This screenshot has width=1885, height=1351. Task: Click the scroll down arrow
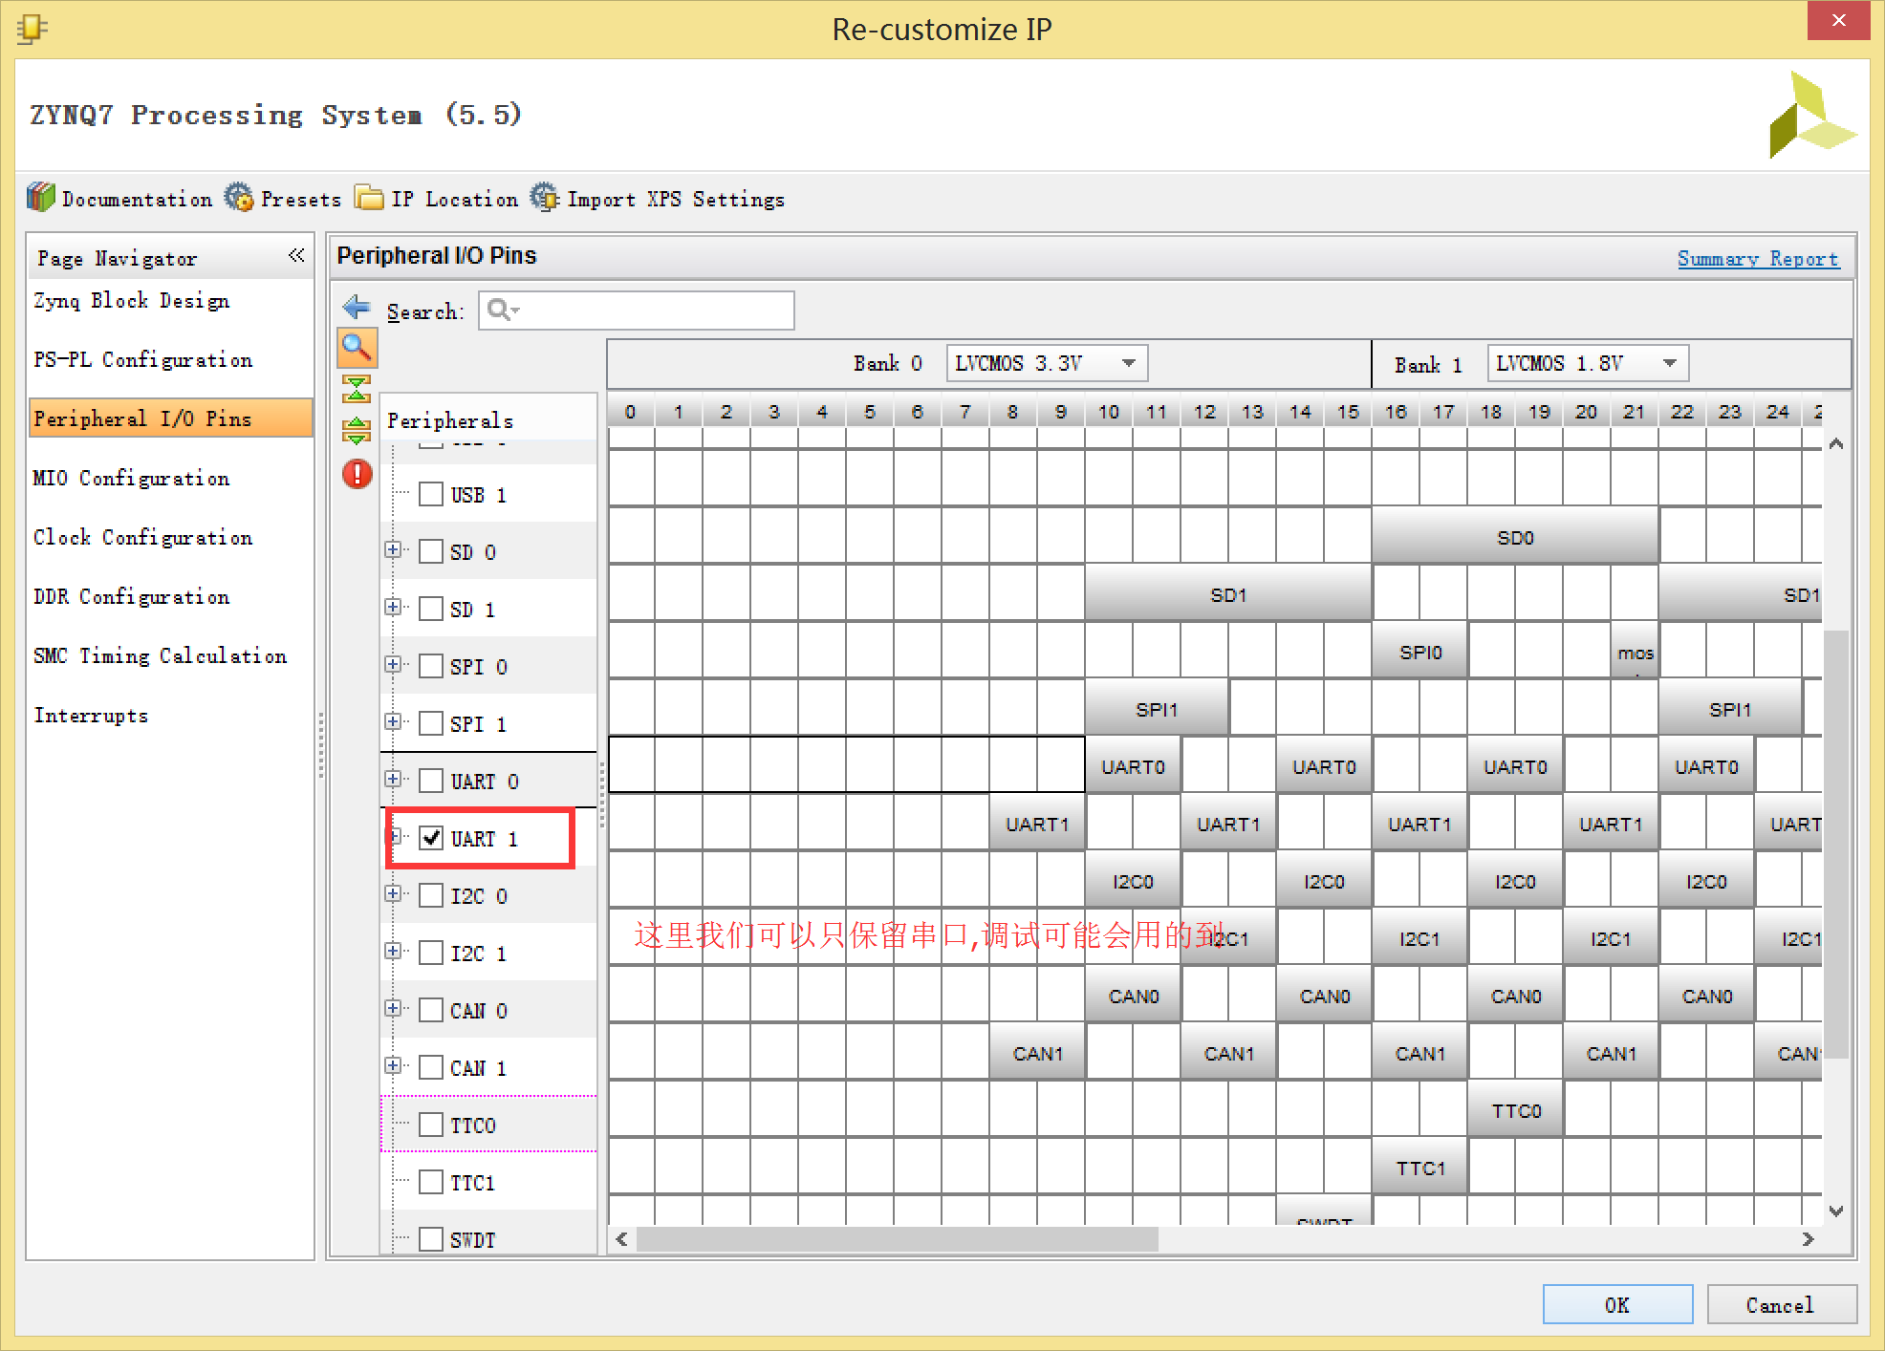(1836, 1211)
